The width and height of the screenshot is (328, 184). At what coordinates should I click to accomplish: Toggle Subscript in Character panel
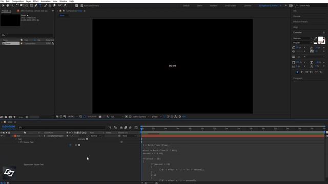(321, 72)
